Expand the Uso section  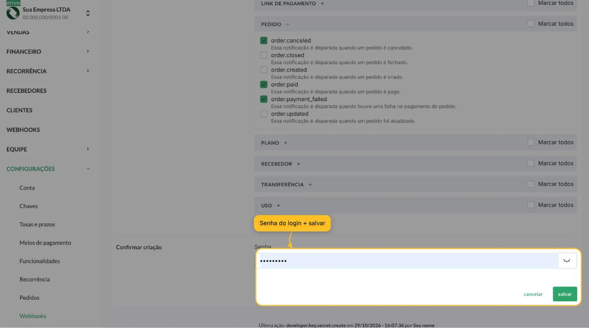pos(278,206)
